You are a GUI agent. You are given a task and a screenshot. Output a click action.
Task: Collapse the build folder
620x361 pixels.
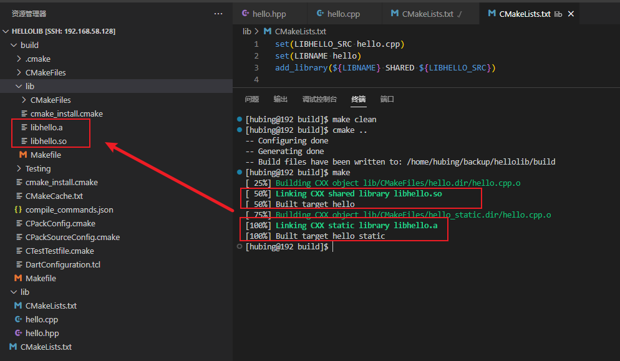tap(14, 45)
